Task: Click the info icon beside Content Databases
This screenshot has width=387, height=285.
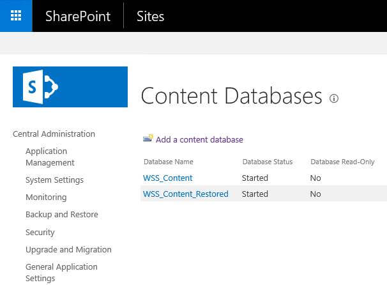Action: point(333,98)
